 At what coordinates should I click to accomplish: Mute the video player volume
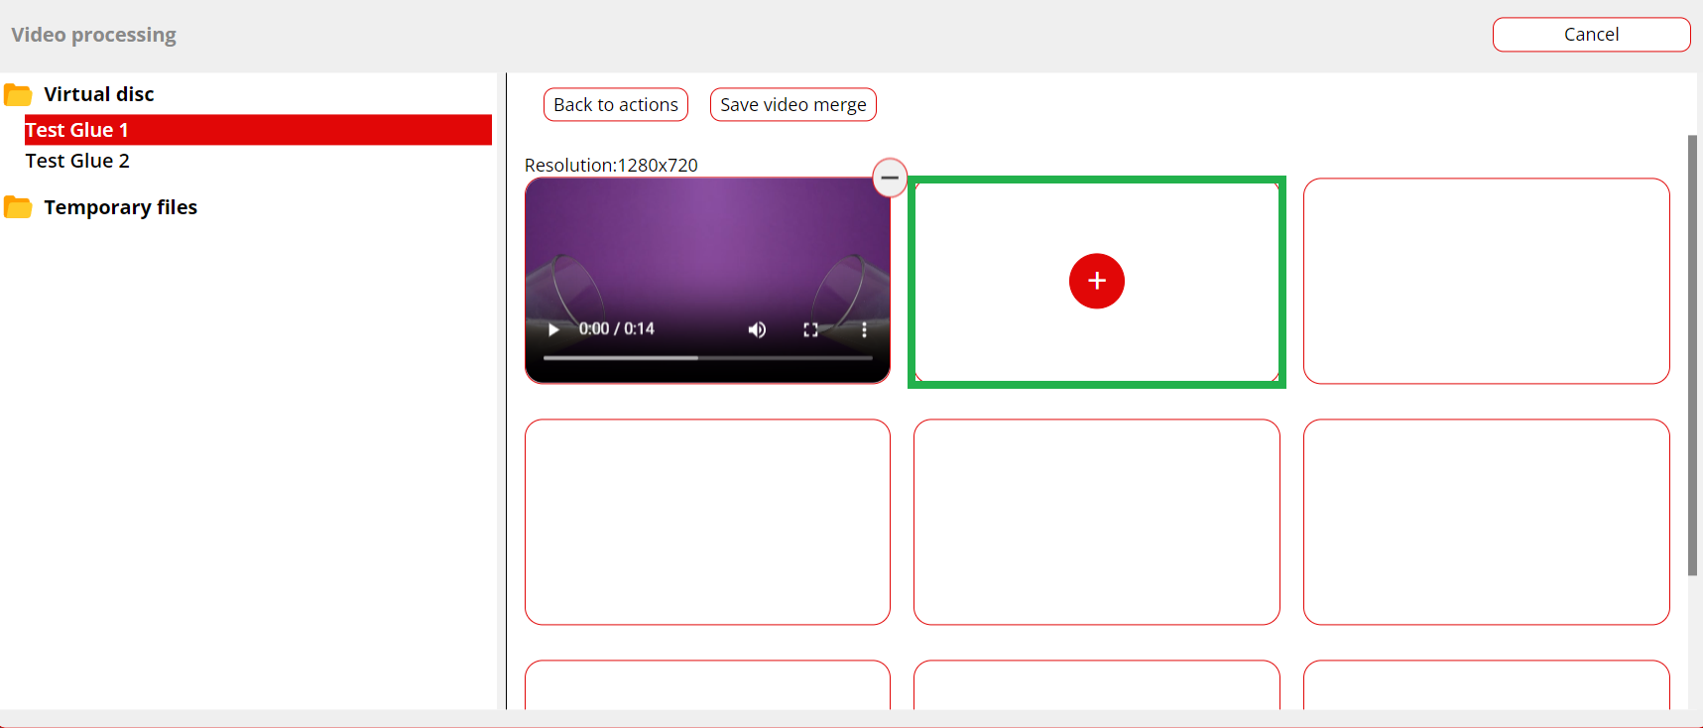coord(757,329)
